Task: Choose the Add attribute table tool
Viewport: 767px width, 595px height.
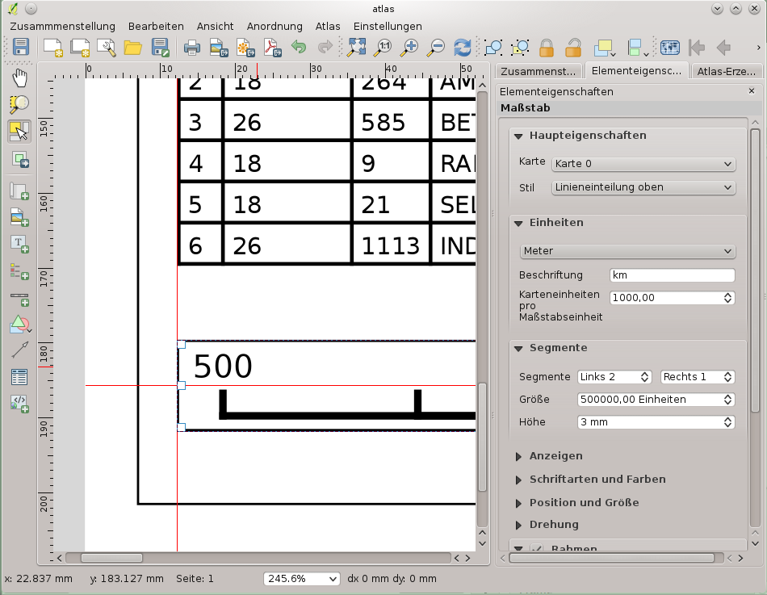Action: click(x=19, y=377)
